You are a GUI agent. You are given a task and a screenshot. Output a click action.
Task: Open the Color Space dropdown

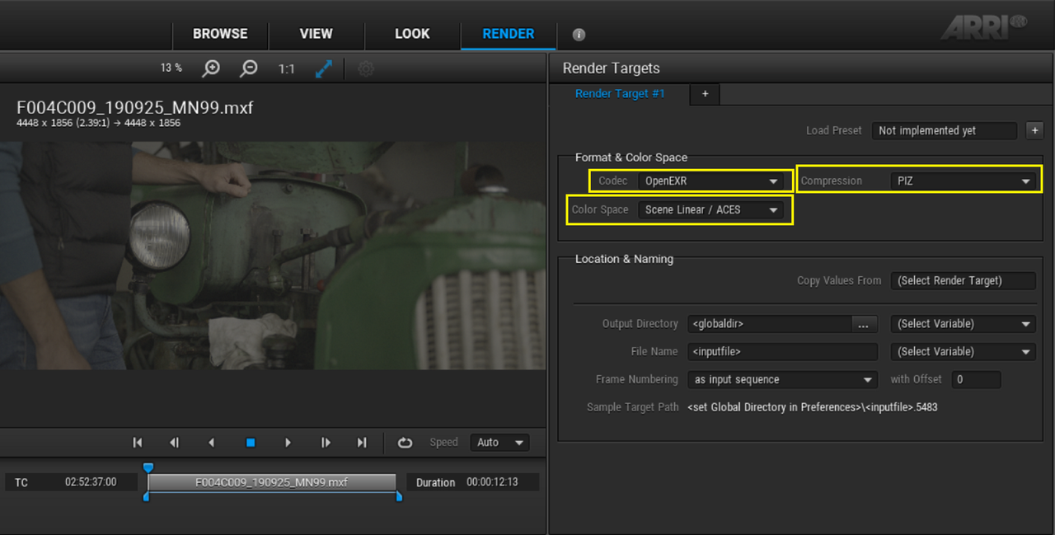[711, 210]
